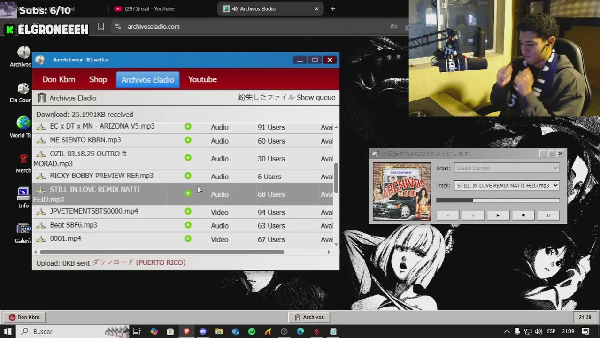This screenshot has width=600, height=338.
Task: Select the JPVETEMENTSBTS0000.mp4 file name
Action: tap(94, 211)
